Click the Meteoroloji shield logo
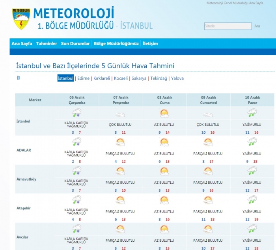This screenshot has height=250, width=276. 21,19
